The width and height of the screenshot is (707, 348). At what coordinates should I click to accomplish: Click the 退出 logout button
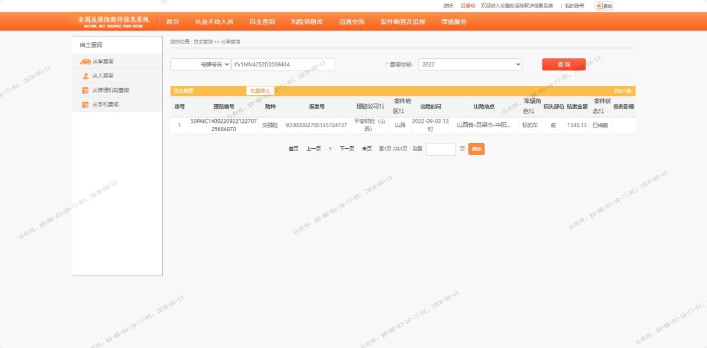tap(604, 6)
